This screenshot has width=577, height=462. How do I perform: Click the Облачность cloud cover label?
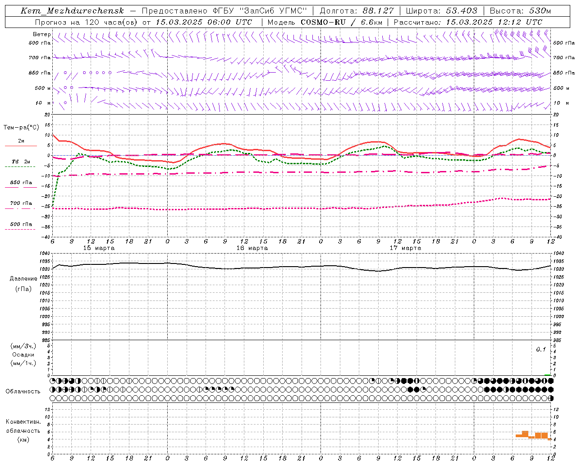(x=23, y=392)
